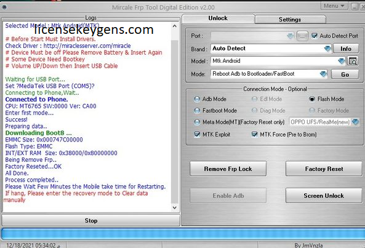Click 'By JmVnzla' status bar text
365x248 pixels.
pos(308,245)
